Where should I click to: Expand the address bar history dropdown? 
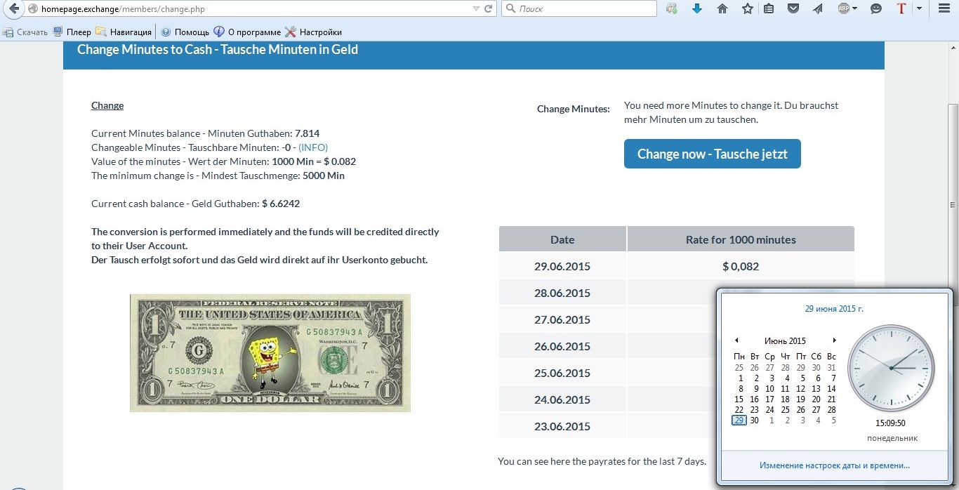click(x=476, y=9)
